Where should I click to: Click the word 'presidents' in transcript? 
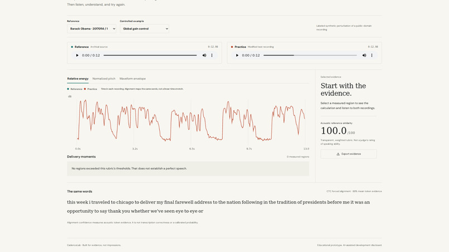pyautogui.click(x=314, y=202)
